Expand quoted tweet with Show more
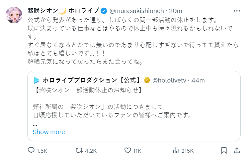245x162 pixels. coord(49,132)
